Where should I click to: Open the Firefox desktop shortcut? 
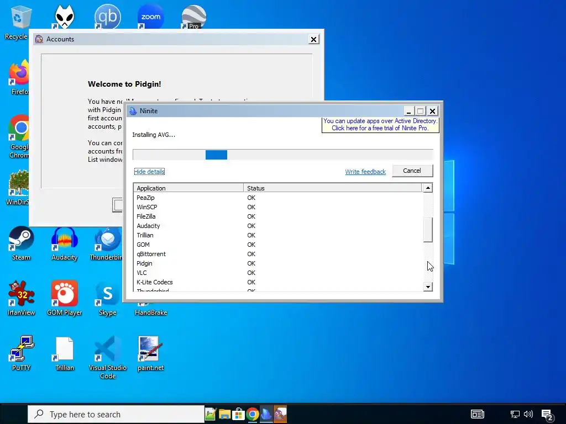point(19,77)
